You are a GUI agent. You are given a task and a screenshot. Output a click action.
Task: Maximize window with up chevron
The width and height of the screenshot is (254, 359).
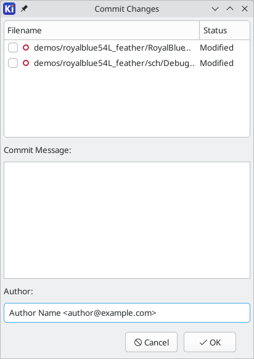[230, 9]
